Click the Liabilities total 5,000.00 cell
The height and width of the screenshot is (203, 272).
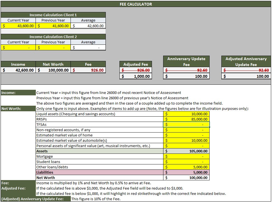[x=186, y=172]
